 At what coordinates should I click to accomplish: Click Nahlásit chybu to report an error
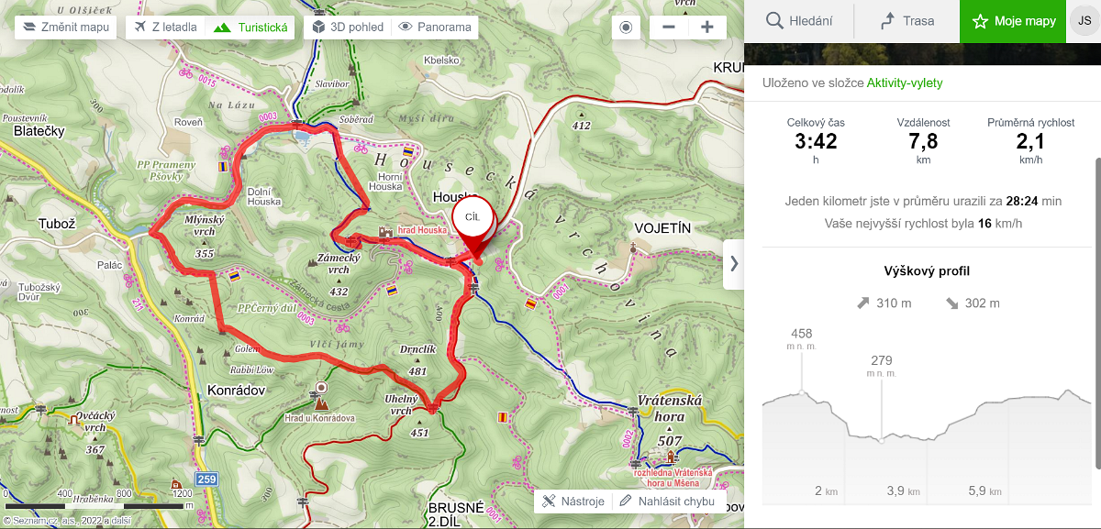coord(667,501)
